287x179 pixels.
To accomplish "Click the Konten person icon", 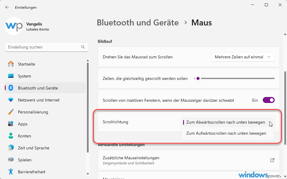I will [x=11, y=136].
